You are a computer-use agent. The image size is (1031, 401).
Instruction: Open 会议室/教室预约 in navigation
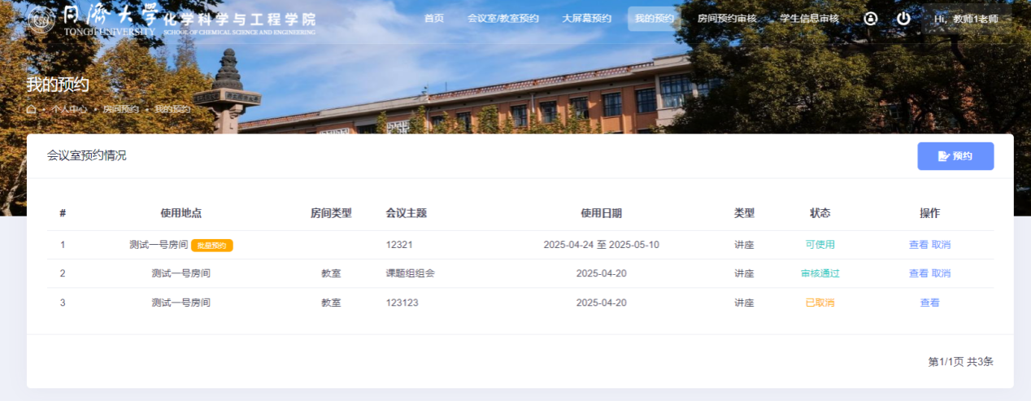pos(503,18)
